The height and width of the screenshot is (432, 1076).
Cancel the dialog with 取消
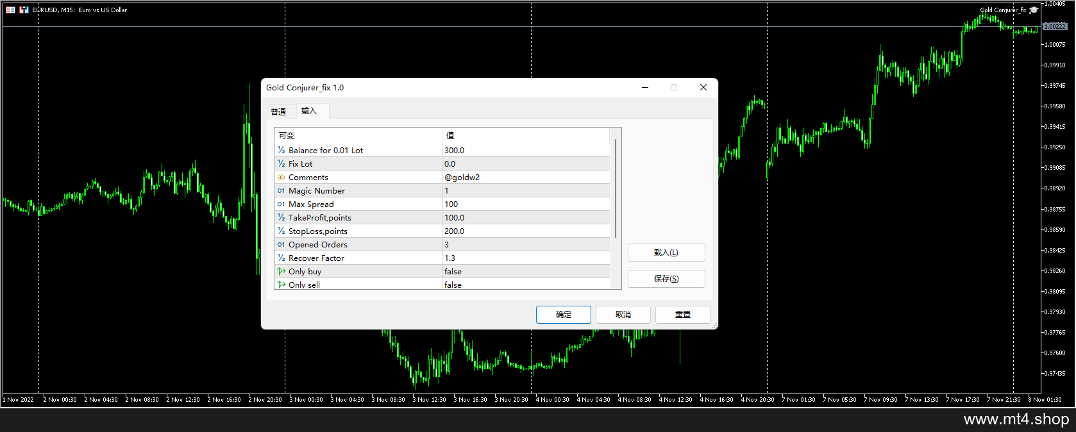(x=623, y=315)
